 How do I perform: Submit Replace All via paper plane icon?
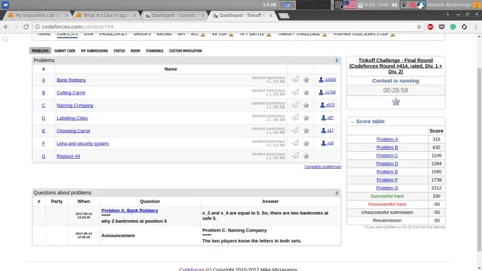(x=295, y=156)
